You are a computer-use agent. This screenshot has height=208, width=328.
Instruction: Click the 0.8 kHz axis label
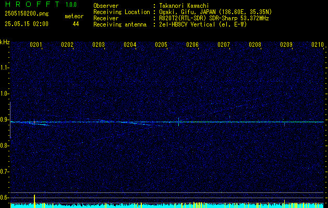pos(4,146)
